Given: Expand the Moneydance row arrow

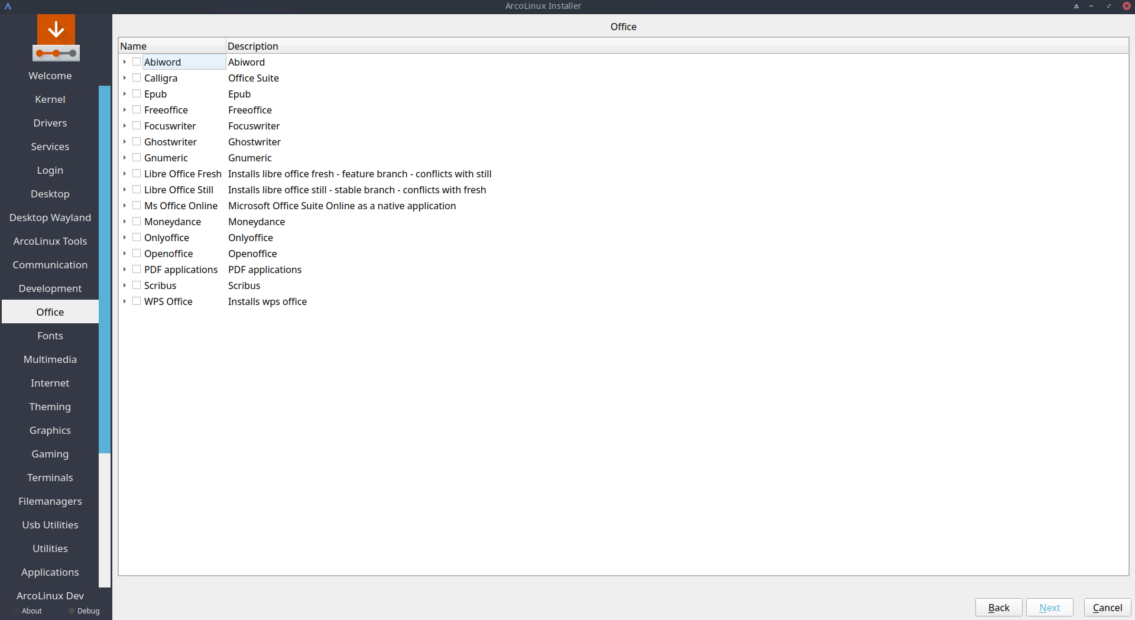Looking at the screenshot, I should (125, 222).
